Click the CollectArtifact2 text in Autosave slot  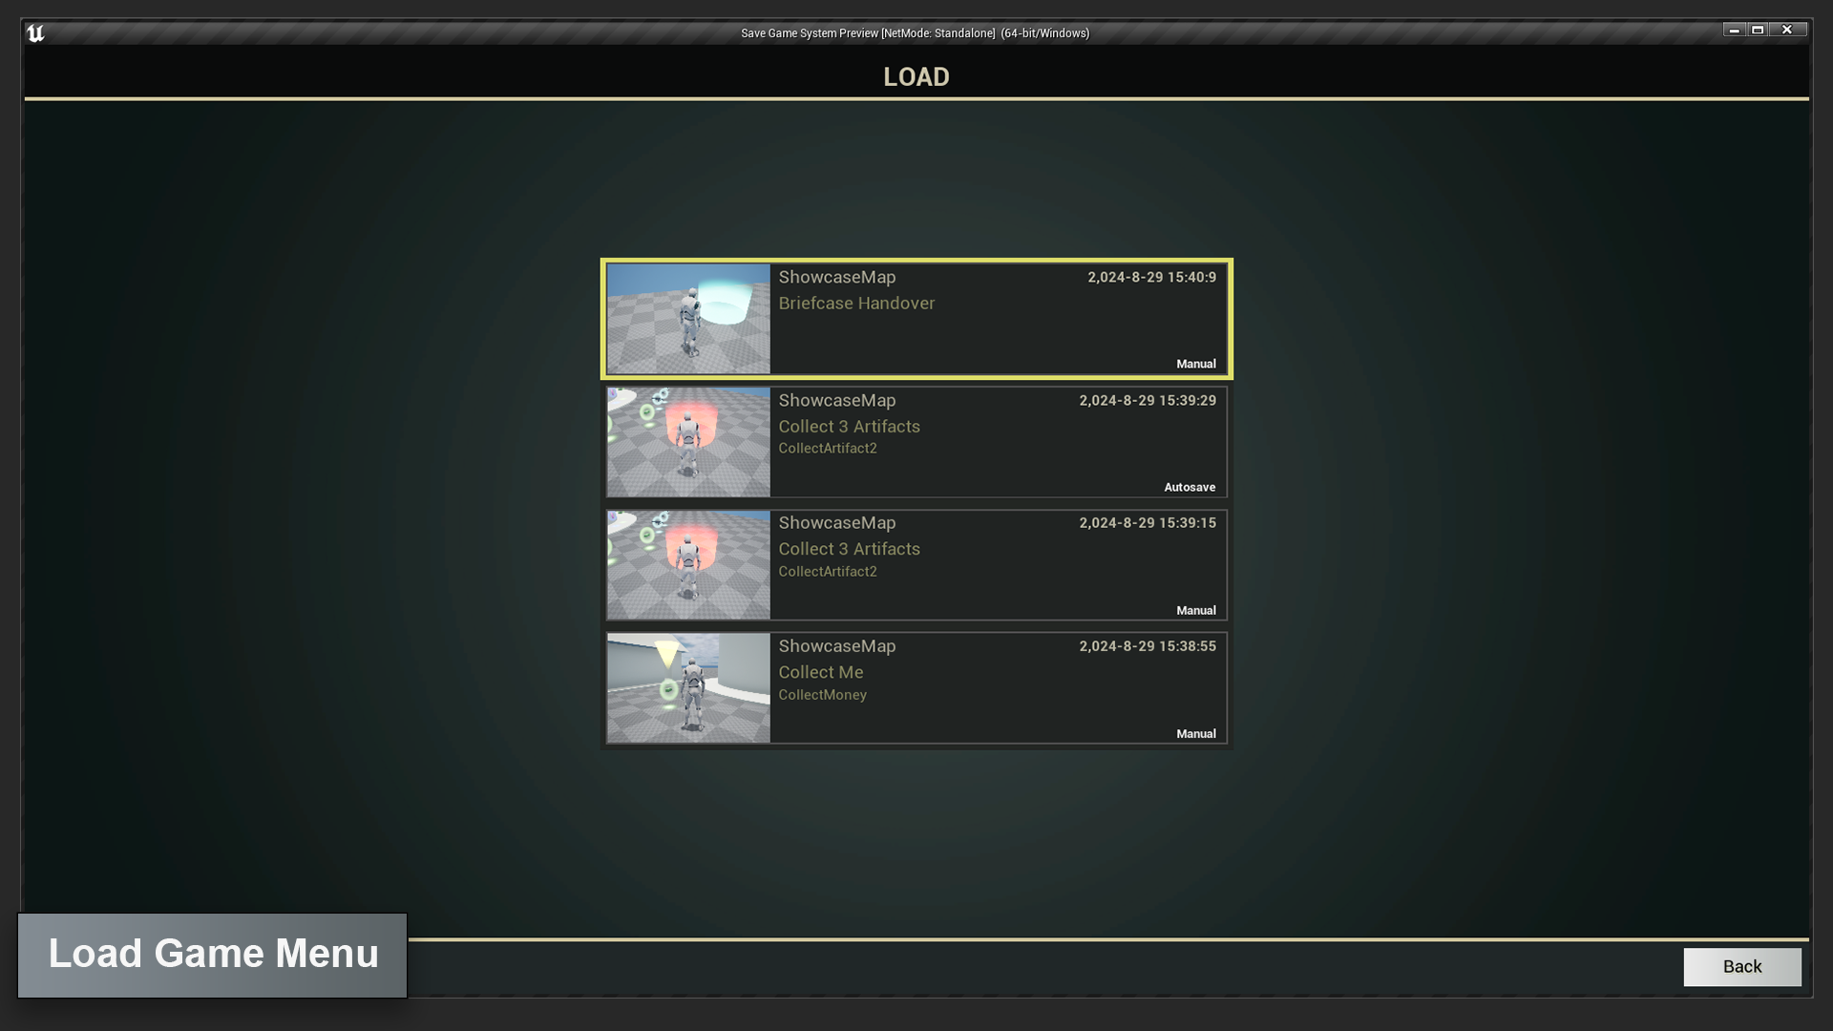pyautogui.click(x=827, y=449)
